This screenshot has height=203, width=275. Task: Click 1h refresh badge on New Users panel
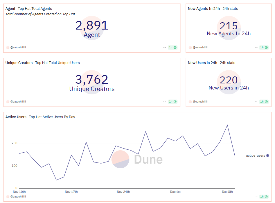264,102
